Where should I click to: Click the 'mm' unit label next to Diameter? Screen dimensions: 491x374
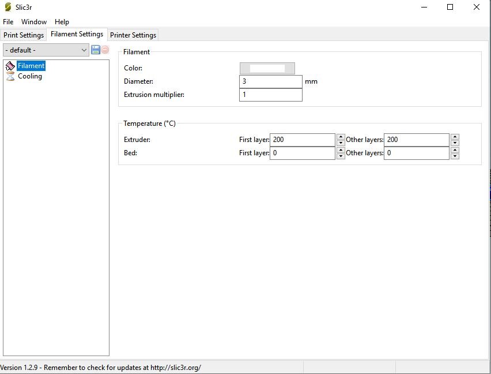pyautogui.click(x=311, y=82)
